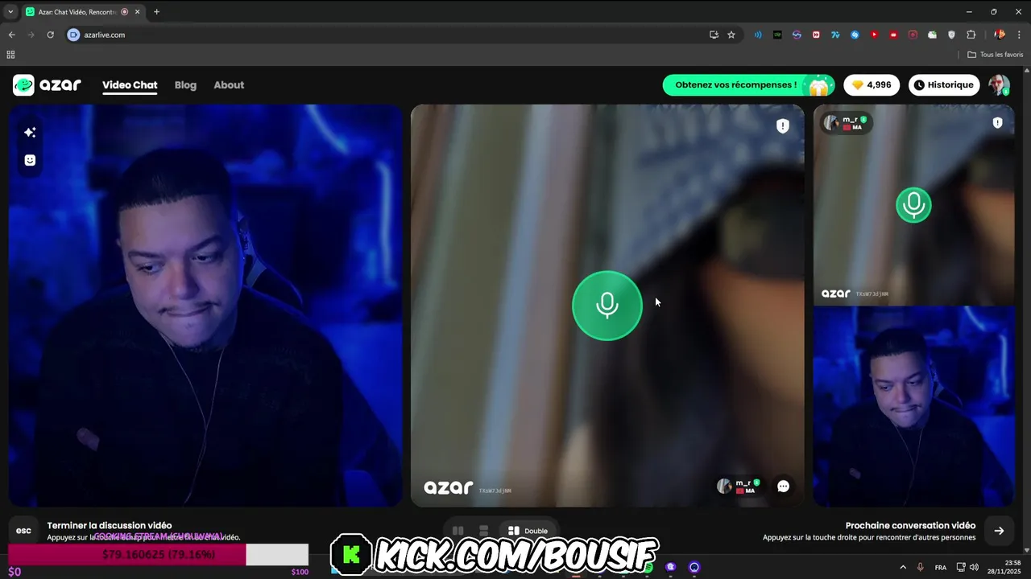Screen dimensions: 1031x579
Task: Show hidden icons in system tray
Action: click(903, 567)
